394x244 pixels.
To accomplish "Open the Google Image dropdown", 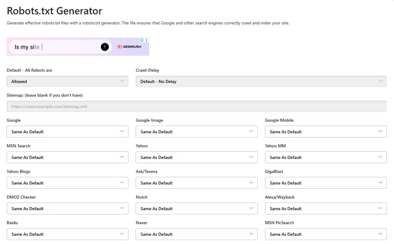I will 196,132.
